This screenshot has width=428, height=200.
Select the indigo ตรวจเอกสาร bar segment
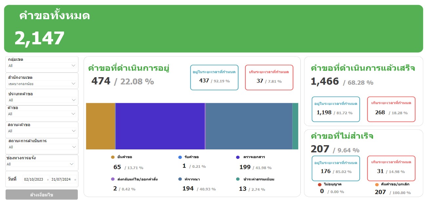point(160,126)
